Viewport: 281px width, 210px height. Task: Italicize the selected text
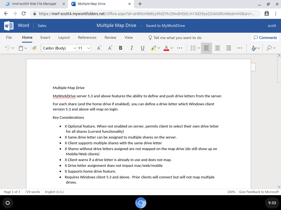[131, 48]
